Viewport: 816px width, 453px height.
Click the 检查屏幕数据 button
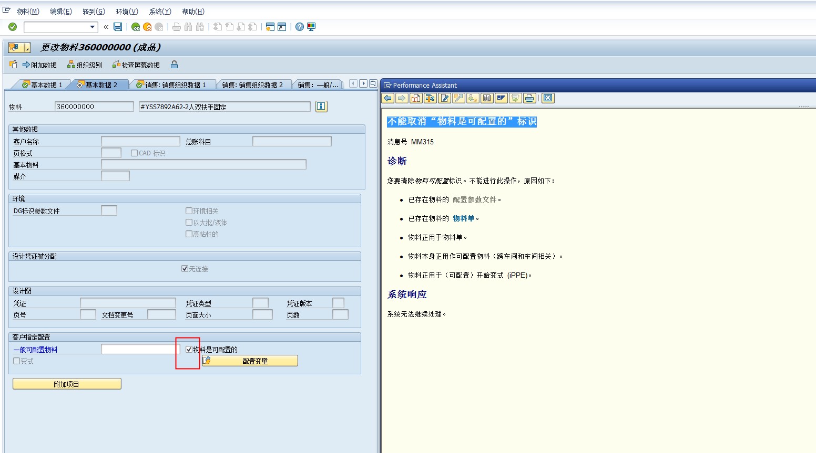136,65
